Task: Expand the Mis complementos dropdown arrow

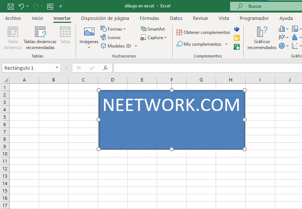Action: [x=226, y=44]
